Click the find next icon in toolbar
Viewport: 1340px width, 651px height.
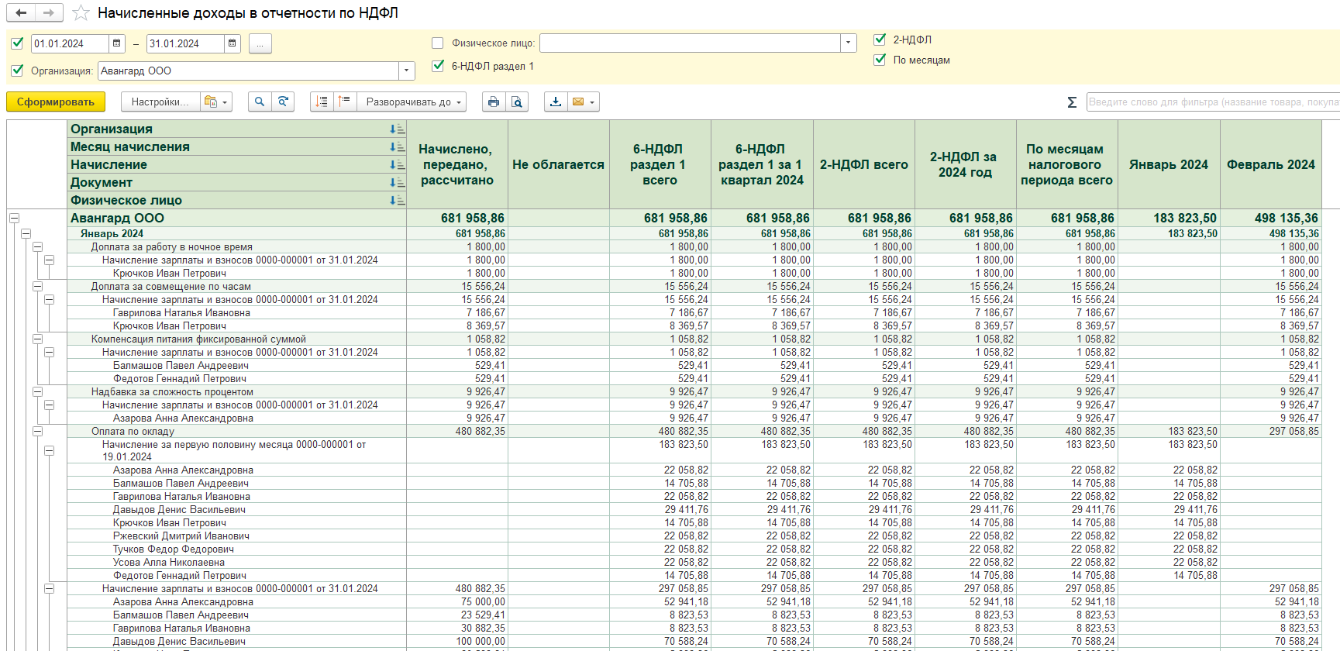(x=283, y=102)
